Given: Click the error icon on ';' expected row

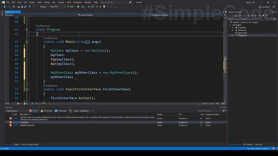Looking at the screenshot, I should click(x=10, y=122).
